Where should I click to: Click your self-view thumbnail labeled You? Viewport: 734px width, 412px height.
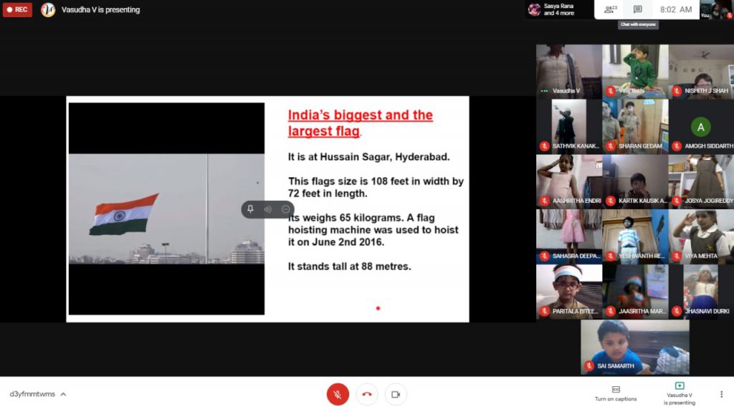coord(715,9)
